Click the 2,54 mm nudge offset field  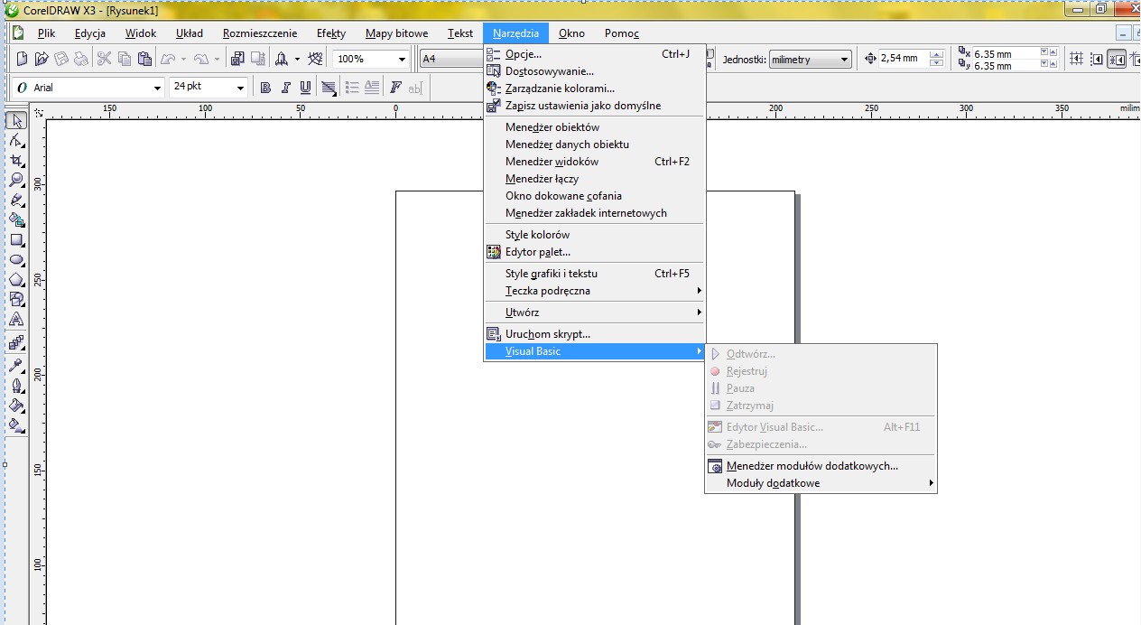[x=900, y=59]
